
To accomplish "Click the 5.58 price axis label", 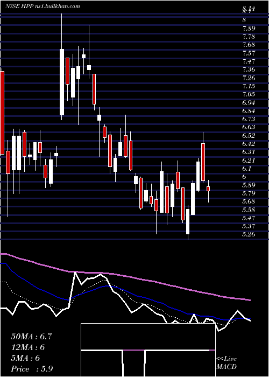I will click(249, 210).
